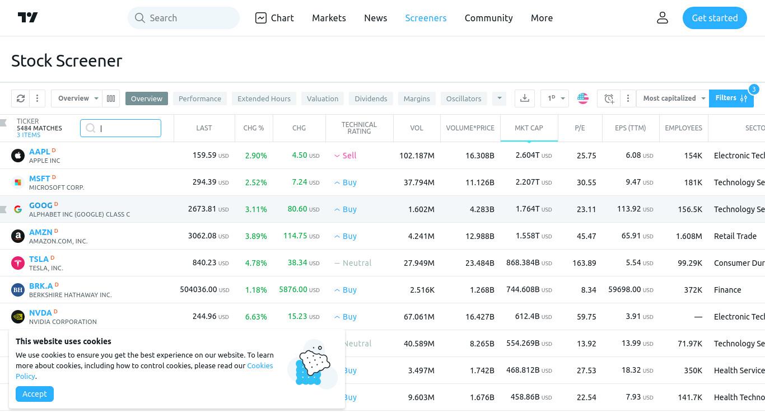Viewport: 765px width, 413px height.
Task: Switch to the Extended Hours tab
Action: pos(264,98)
